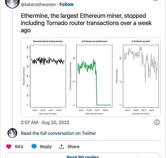The width and height of the screenshot is (166, 158).
Task: Click the Share text label
Action: click(x=74, y=147)
